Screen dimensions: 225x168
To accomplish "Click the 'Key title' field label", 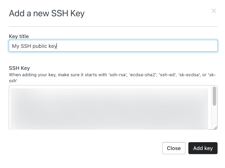I will [19, 36].
